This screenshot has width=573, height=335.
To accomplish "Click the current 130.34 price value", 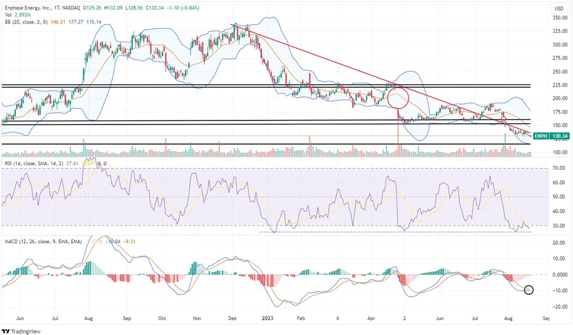I will click(559, 136).
